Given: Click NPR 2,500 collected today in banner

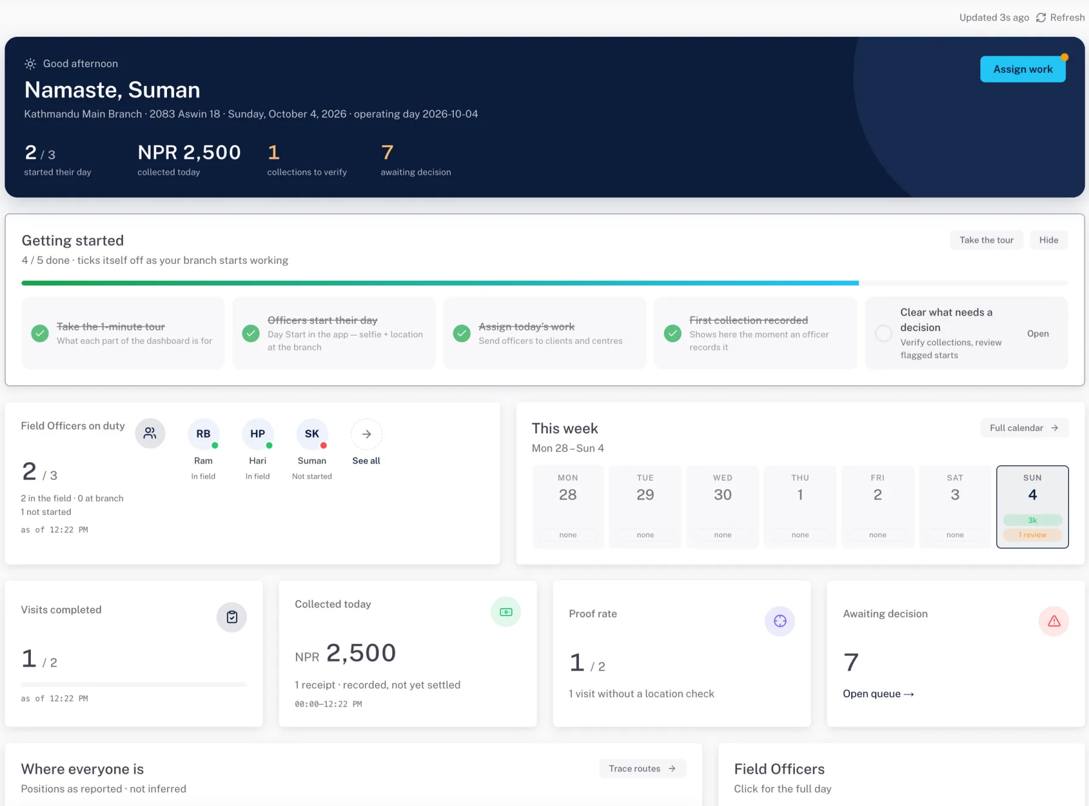Looking at the screenshot, I should tap(189, 160).
